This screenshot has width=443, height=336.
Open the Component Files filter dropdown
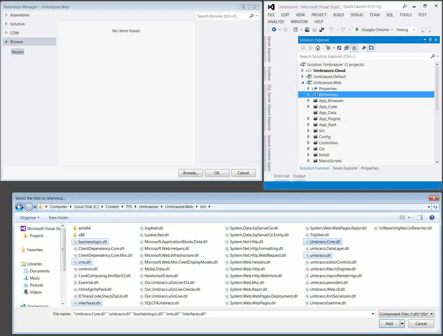(x=407, y=314)
